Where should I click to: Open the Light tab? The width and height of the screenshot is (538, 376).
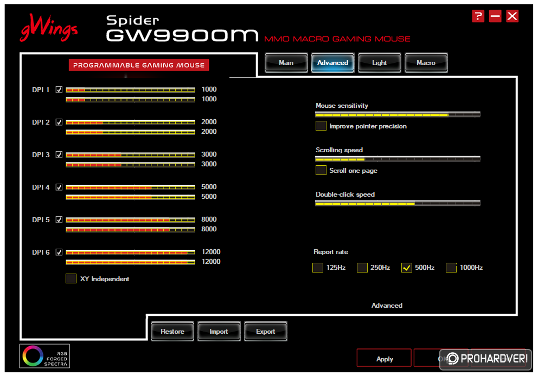tap(380, 63)
